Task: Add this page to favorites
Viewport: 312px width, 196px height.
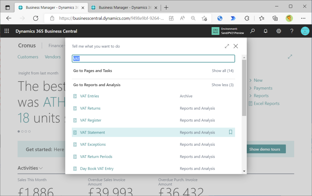Action: 204,19
